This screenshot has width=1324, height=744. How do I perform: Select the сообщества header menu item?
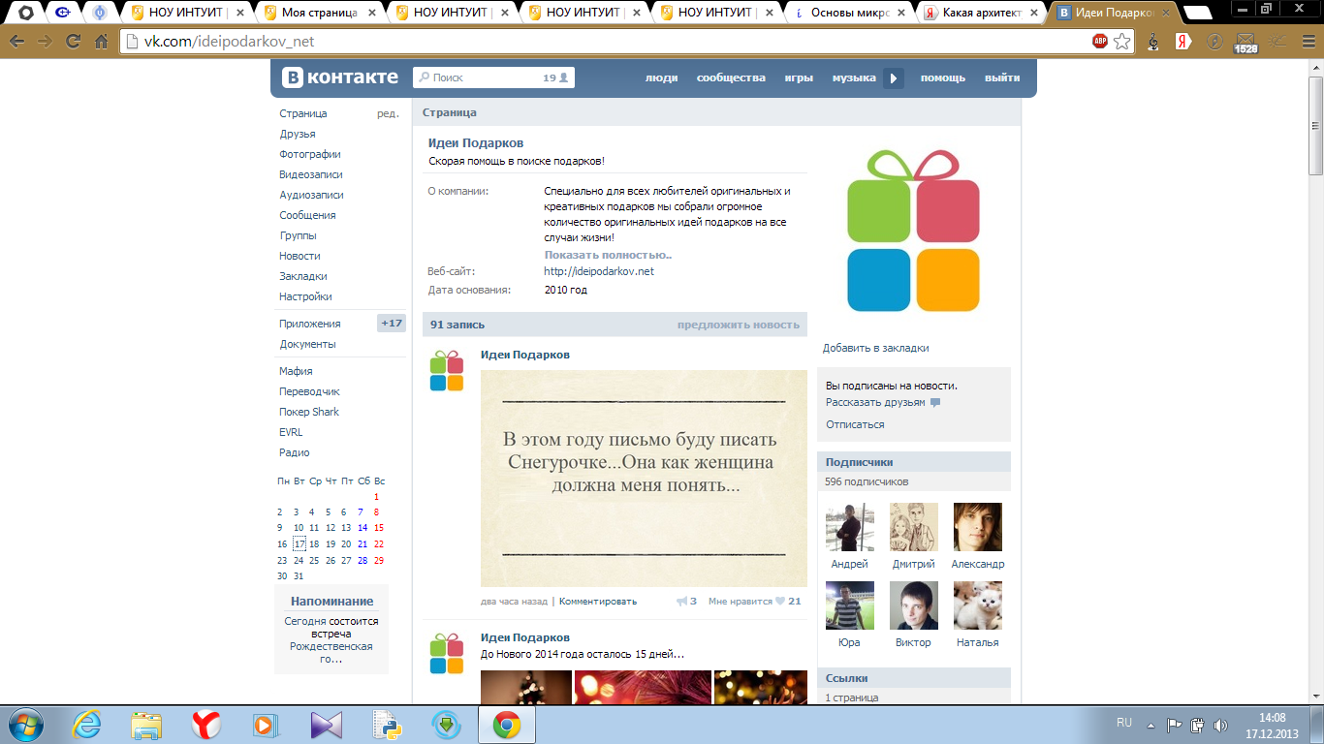[x=731, y=78]
